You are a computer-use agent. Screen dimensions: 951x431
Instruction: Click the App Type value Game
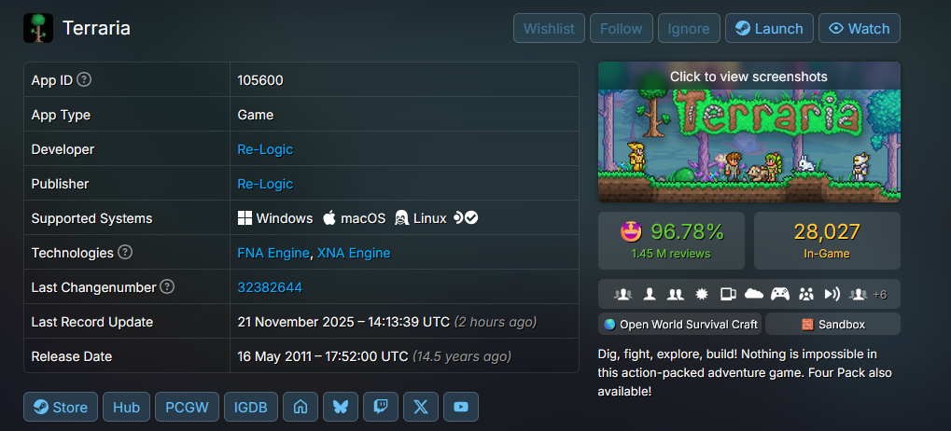coord(256,115)
